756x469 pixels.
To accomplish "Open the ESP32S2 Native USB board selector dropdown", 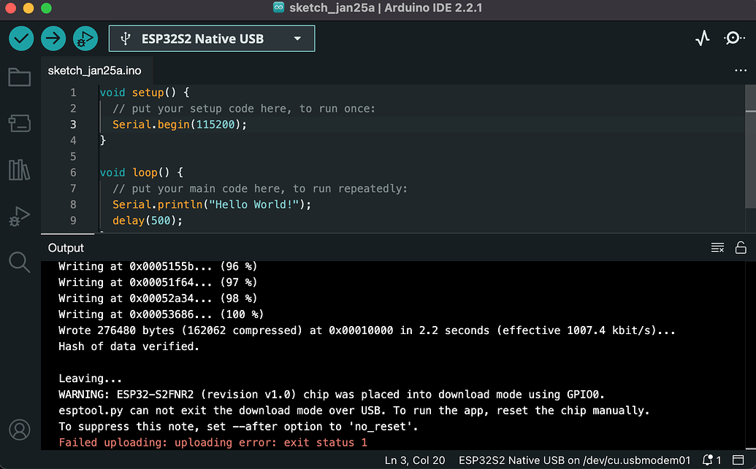I will pos(211,38).
